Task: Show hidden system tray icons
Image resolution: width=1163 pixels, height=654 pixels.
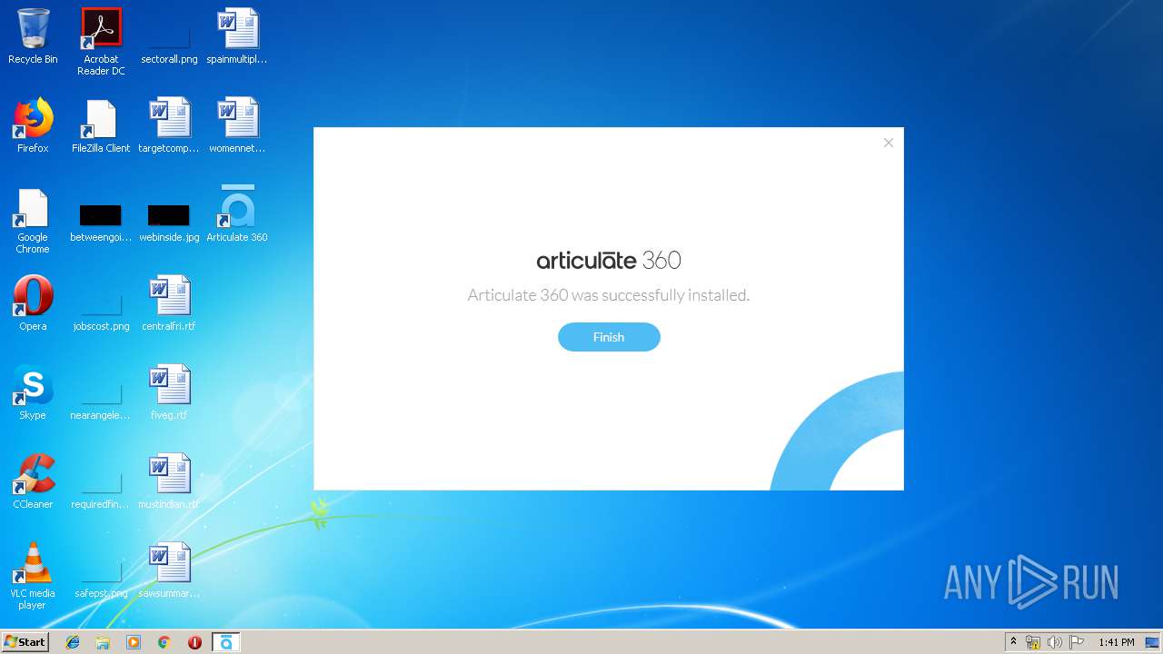Action: (1013, 642)
